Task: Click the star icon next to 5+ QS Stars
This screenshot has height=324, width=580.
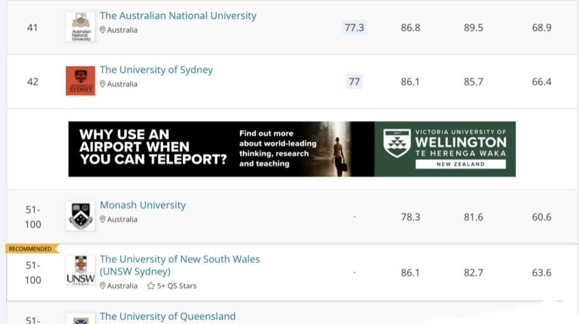Action: coord(150,286)
